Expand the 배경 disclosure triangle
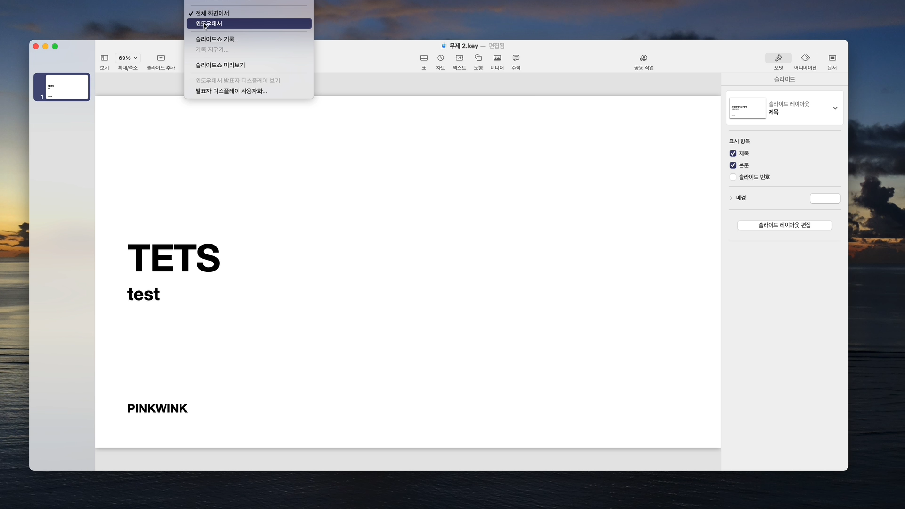Image resolution: width=905 pixels, height=509 pixels. 731,198
